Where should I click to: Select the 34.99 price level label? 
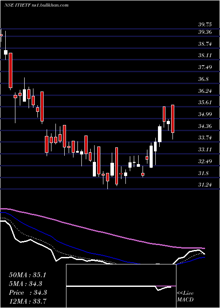point(205,114)
